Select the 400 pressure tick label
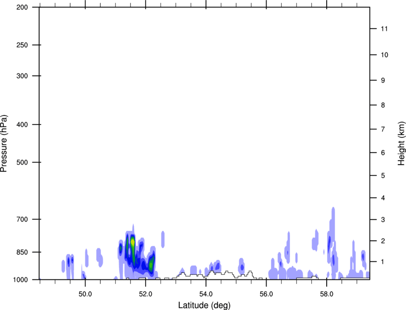The image size is (406, 310). pyautogui.click(x=22, y=124)
